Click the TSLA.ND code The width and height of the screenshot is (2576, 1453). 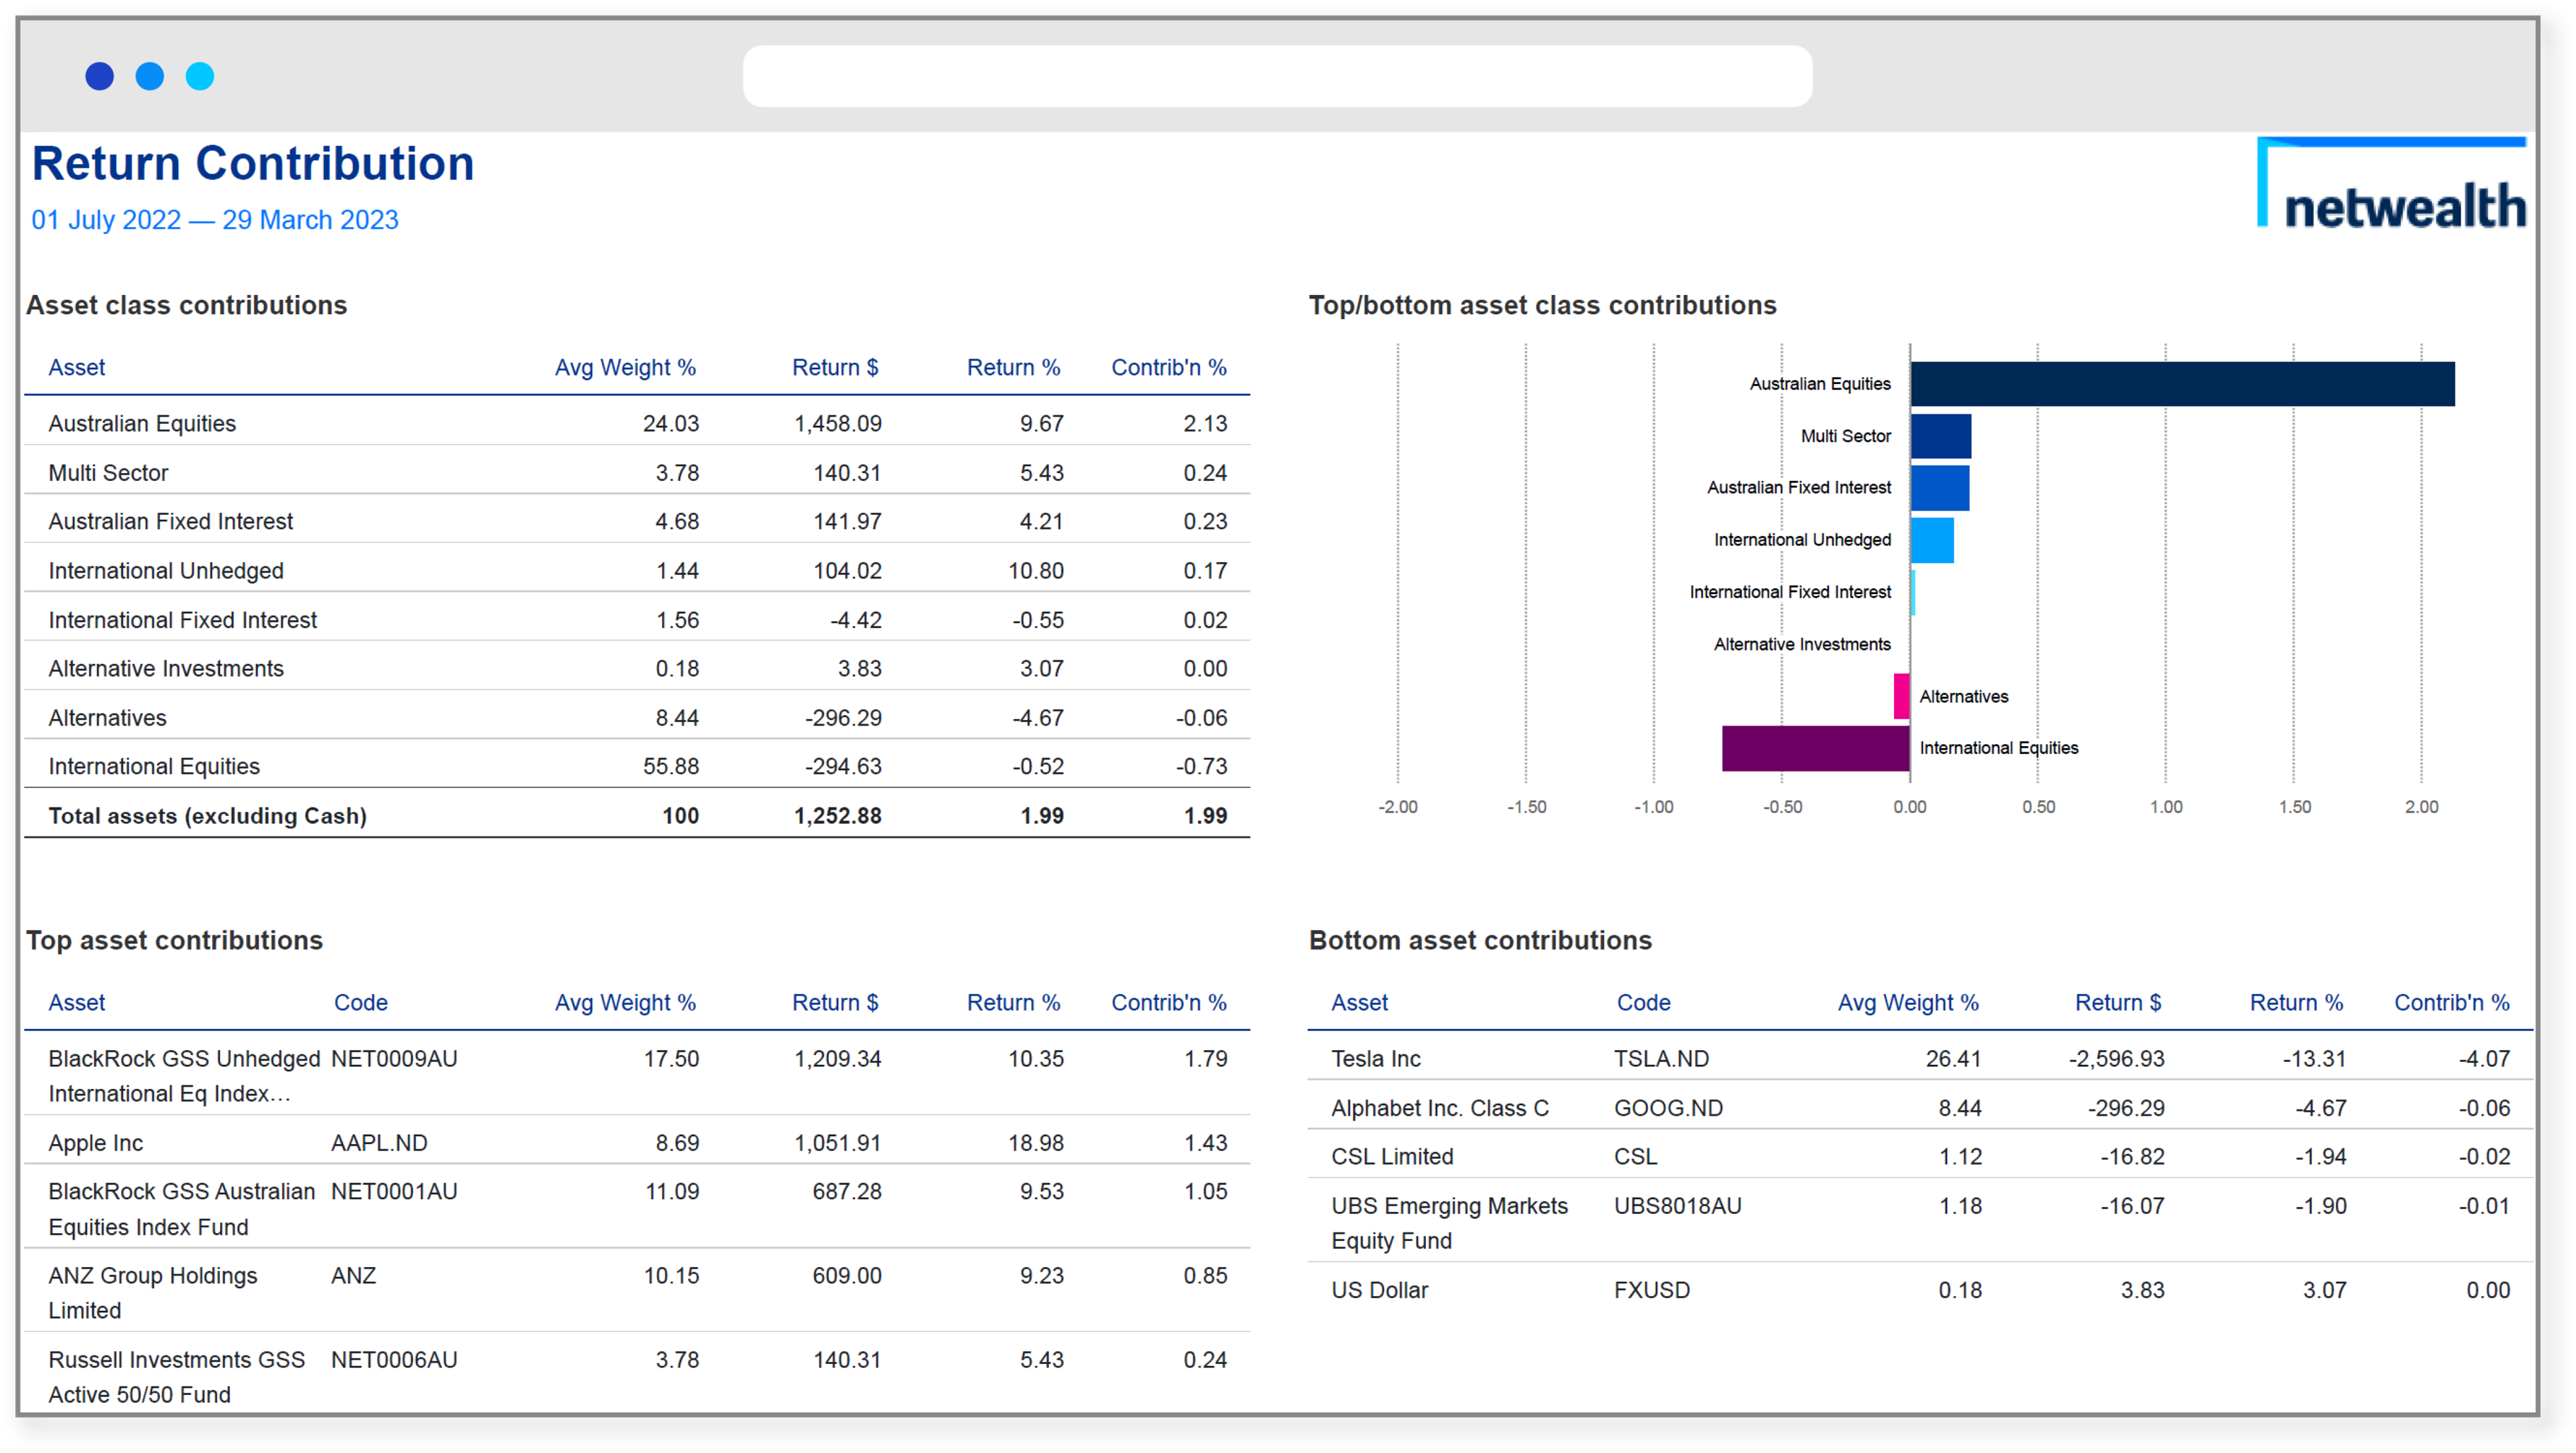(1661, 1059)
